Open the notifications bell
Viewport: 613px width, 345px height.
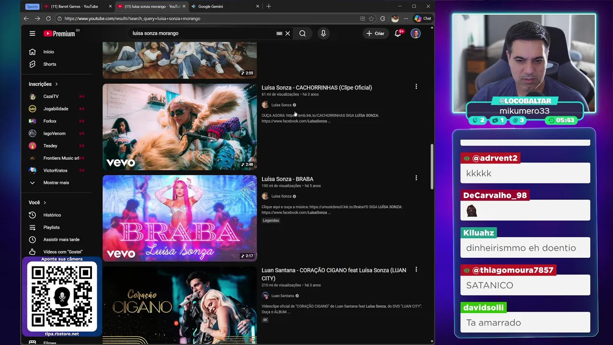(398, 34)
